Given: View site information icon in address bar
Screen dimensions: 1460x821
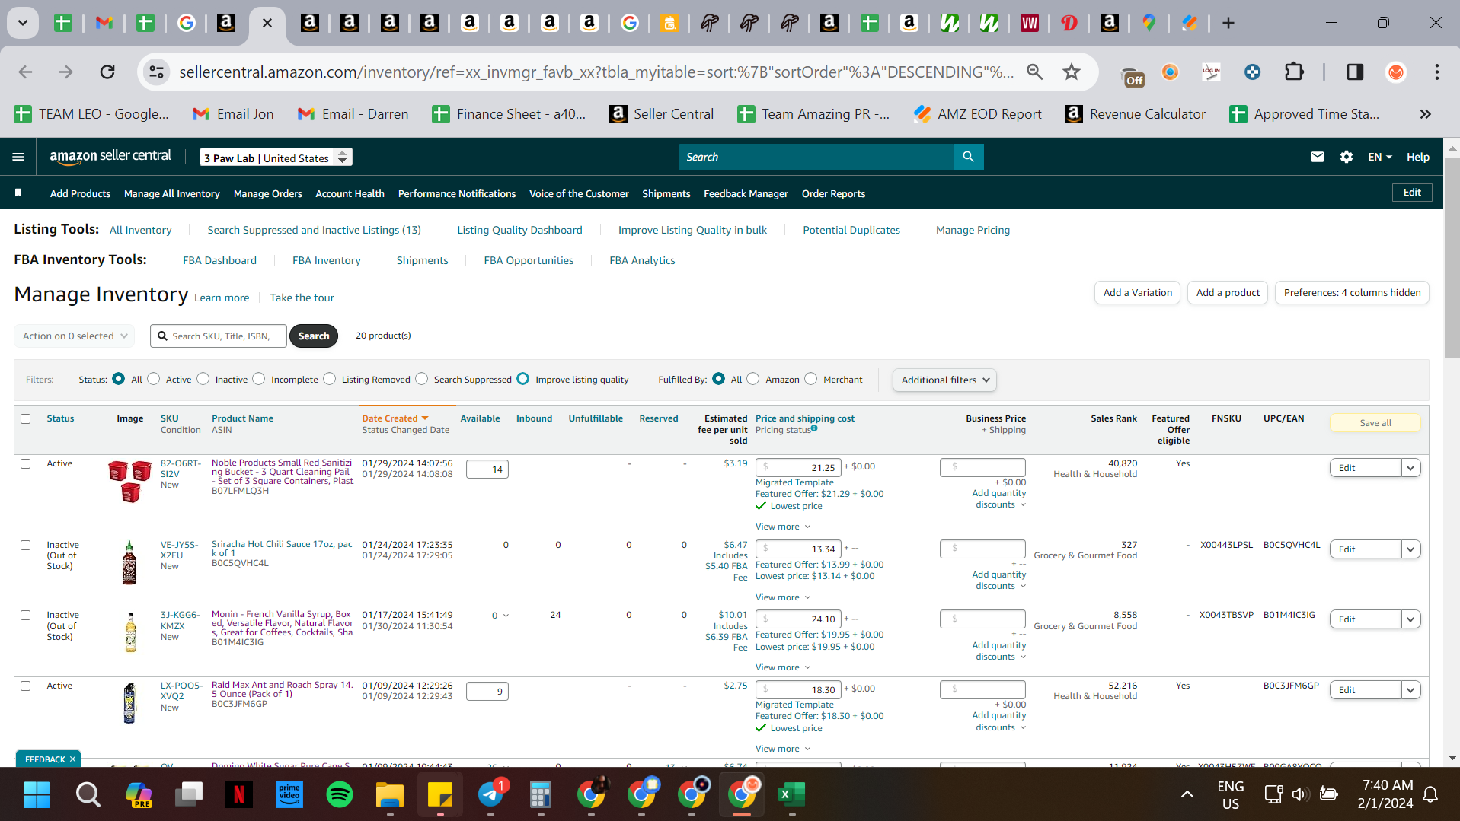Looking at the screenshot, I should coord(156,72).
